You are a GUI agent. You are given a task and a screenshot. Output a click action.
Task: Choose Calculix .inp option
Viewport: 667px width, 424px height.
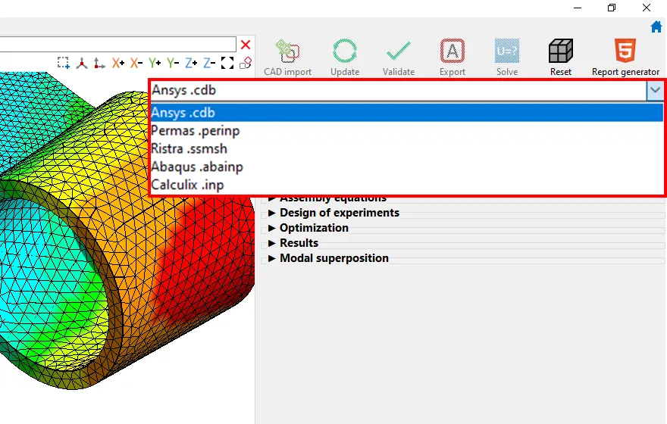(187, 185)
